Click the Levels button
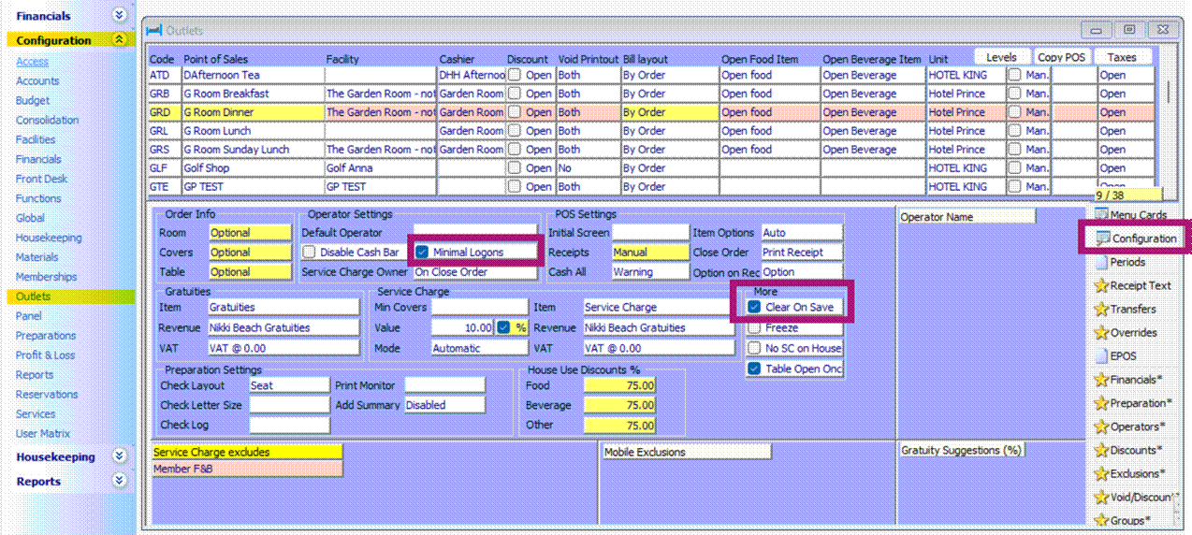Screen dimensions: 1192x535 click(1001, 57)
